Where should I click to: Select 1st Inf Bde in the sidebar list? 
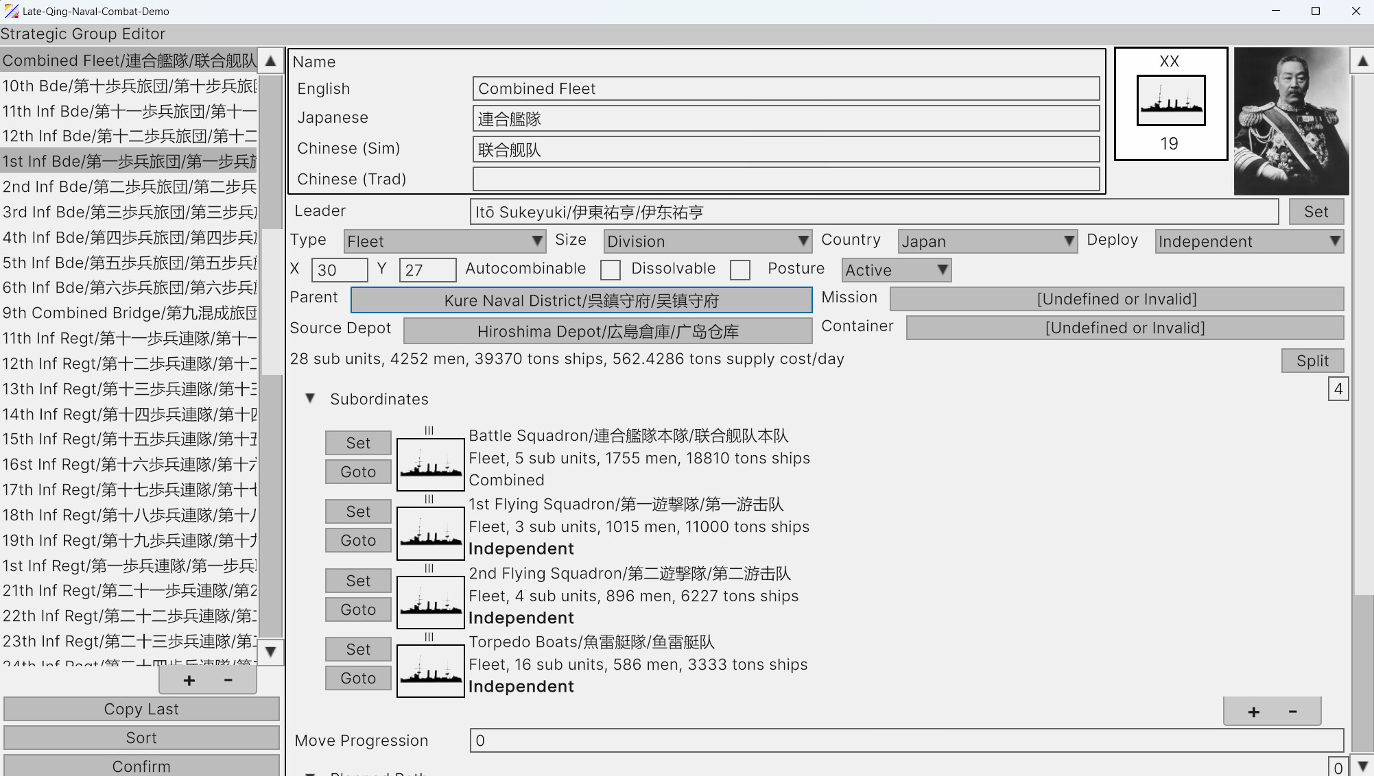click(x=123, y=161)
